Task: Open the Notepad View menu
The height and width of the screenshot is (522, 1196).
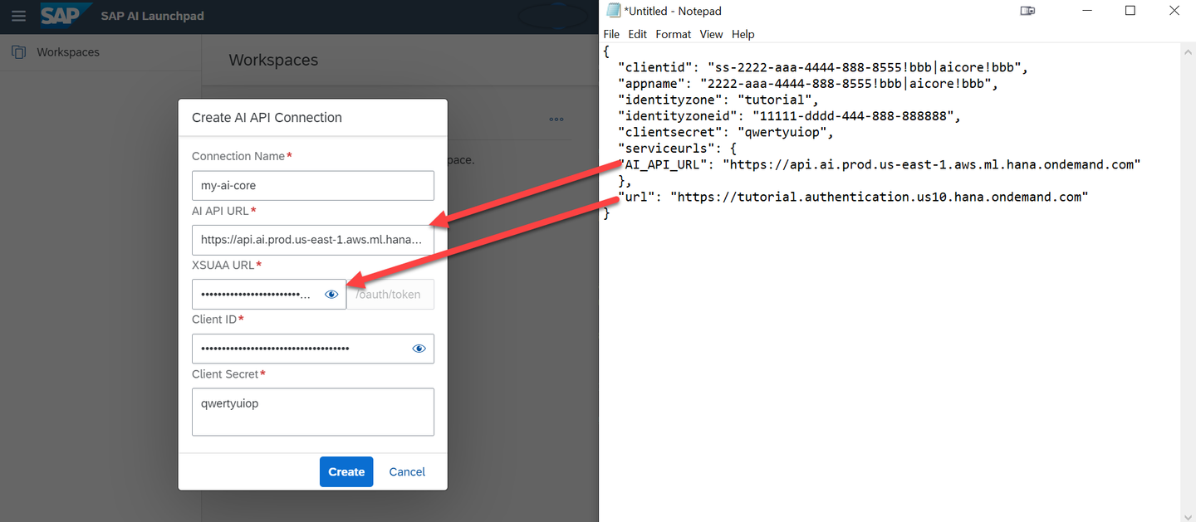Action: [711, 34]
